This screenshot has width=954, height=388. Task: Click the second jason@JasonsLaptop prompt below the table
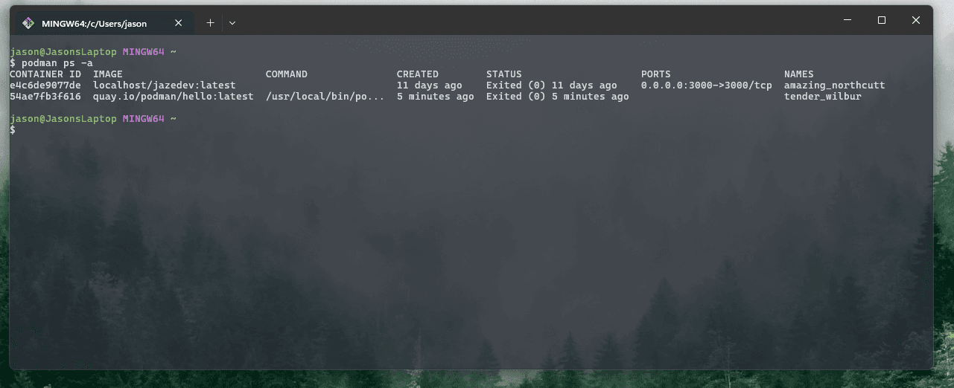63,119
